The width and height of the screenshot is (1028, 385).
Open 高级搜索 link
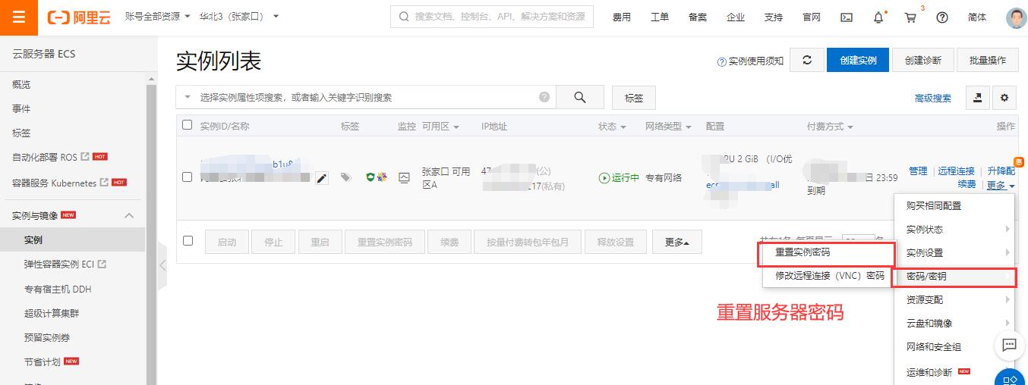[x=933, y=99]
